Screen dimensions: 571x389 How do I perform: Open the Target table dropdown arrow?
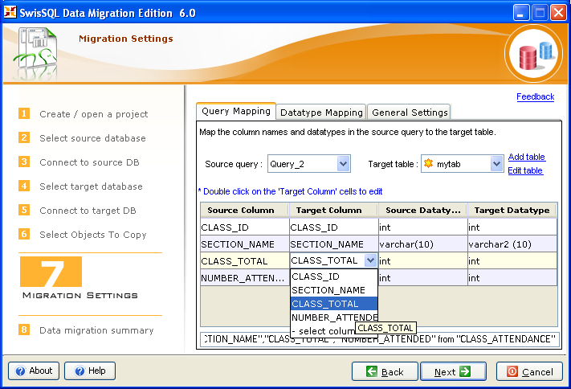[496, 164]
